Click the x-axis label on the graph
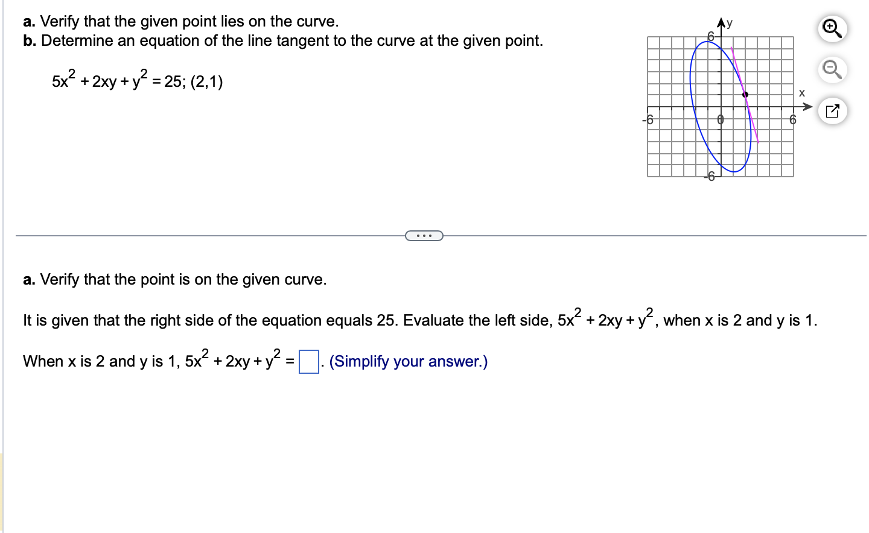This screenshot has height=533, width=869. tap(802, 92)
